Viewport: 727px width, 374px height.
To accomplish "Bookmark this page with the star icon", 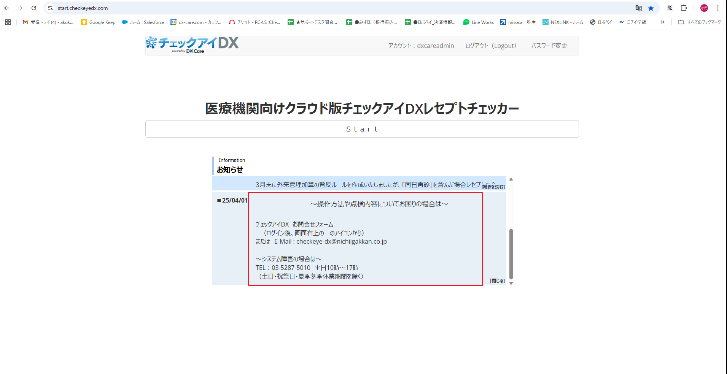I will [651, 8].
